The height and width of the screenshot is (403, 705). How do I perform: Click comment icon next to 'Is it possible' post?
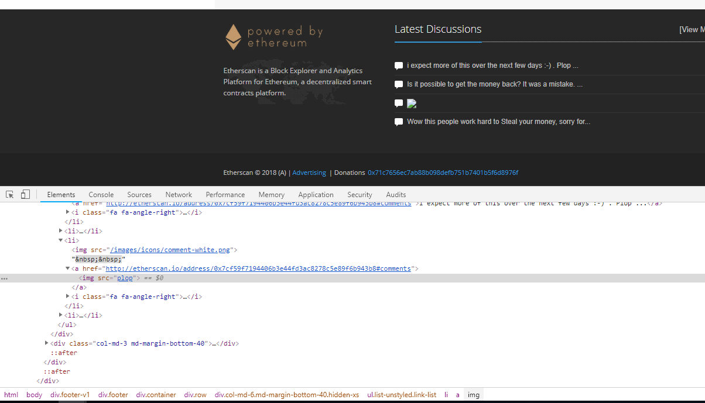coord(399,84)
